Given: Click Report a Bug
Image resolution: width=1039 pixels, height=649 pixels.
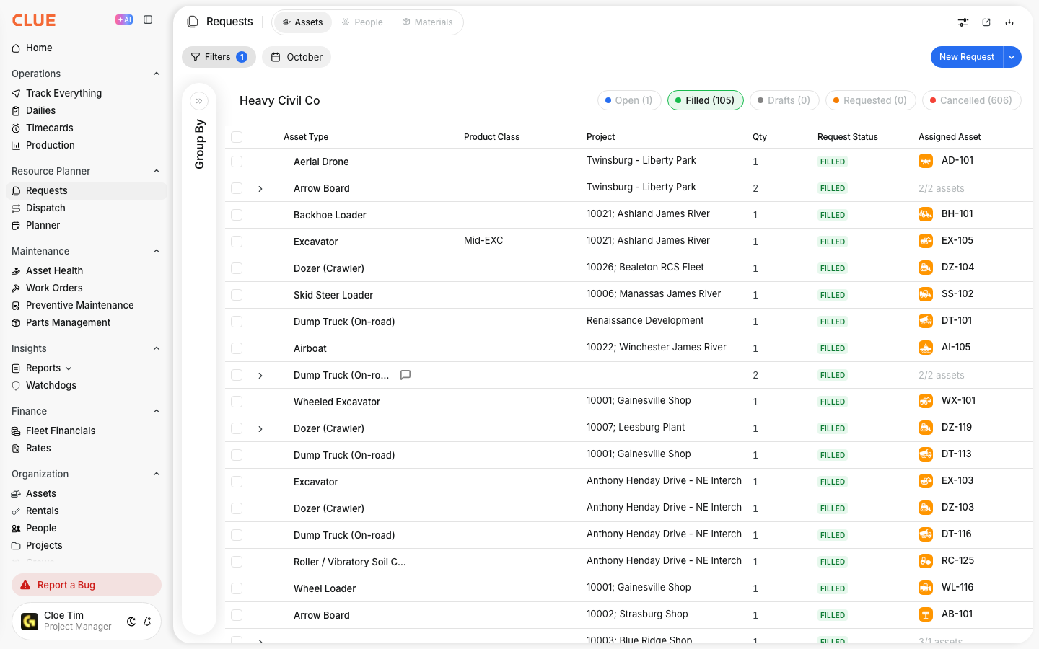Looking at the screenshot, I should pos(87,585).
